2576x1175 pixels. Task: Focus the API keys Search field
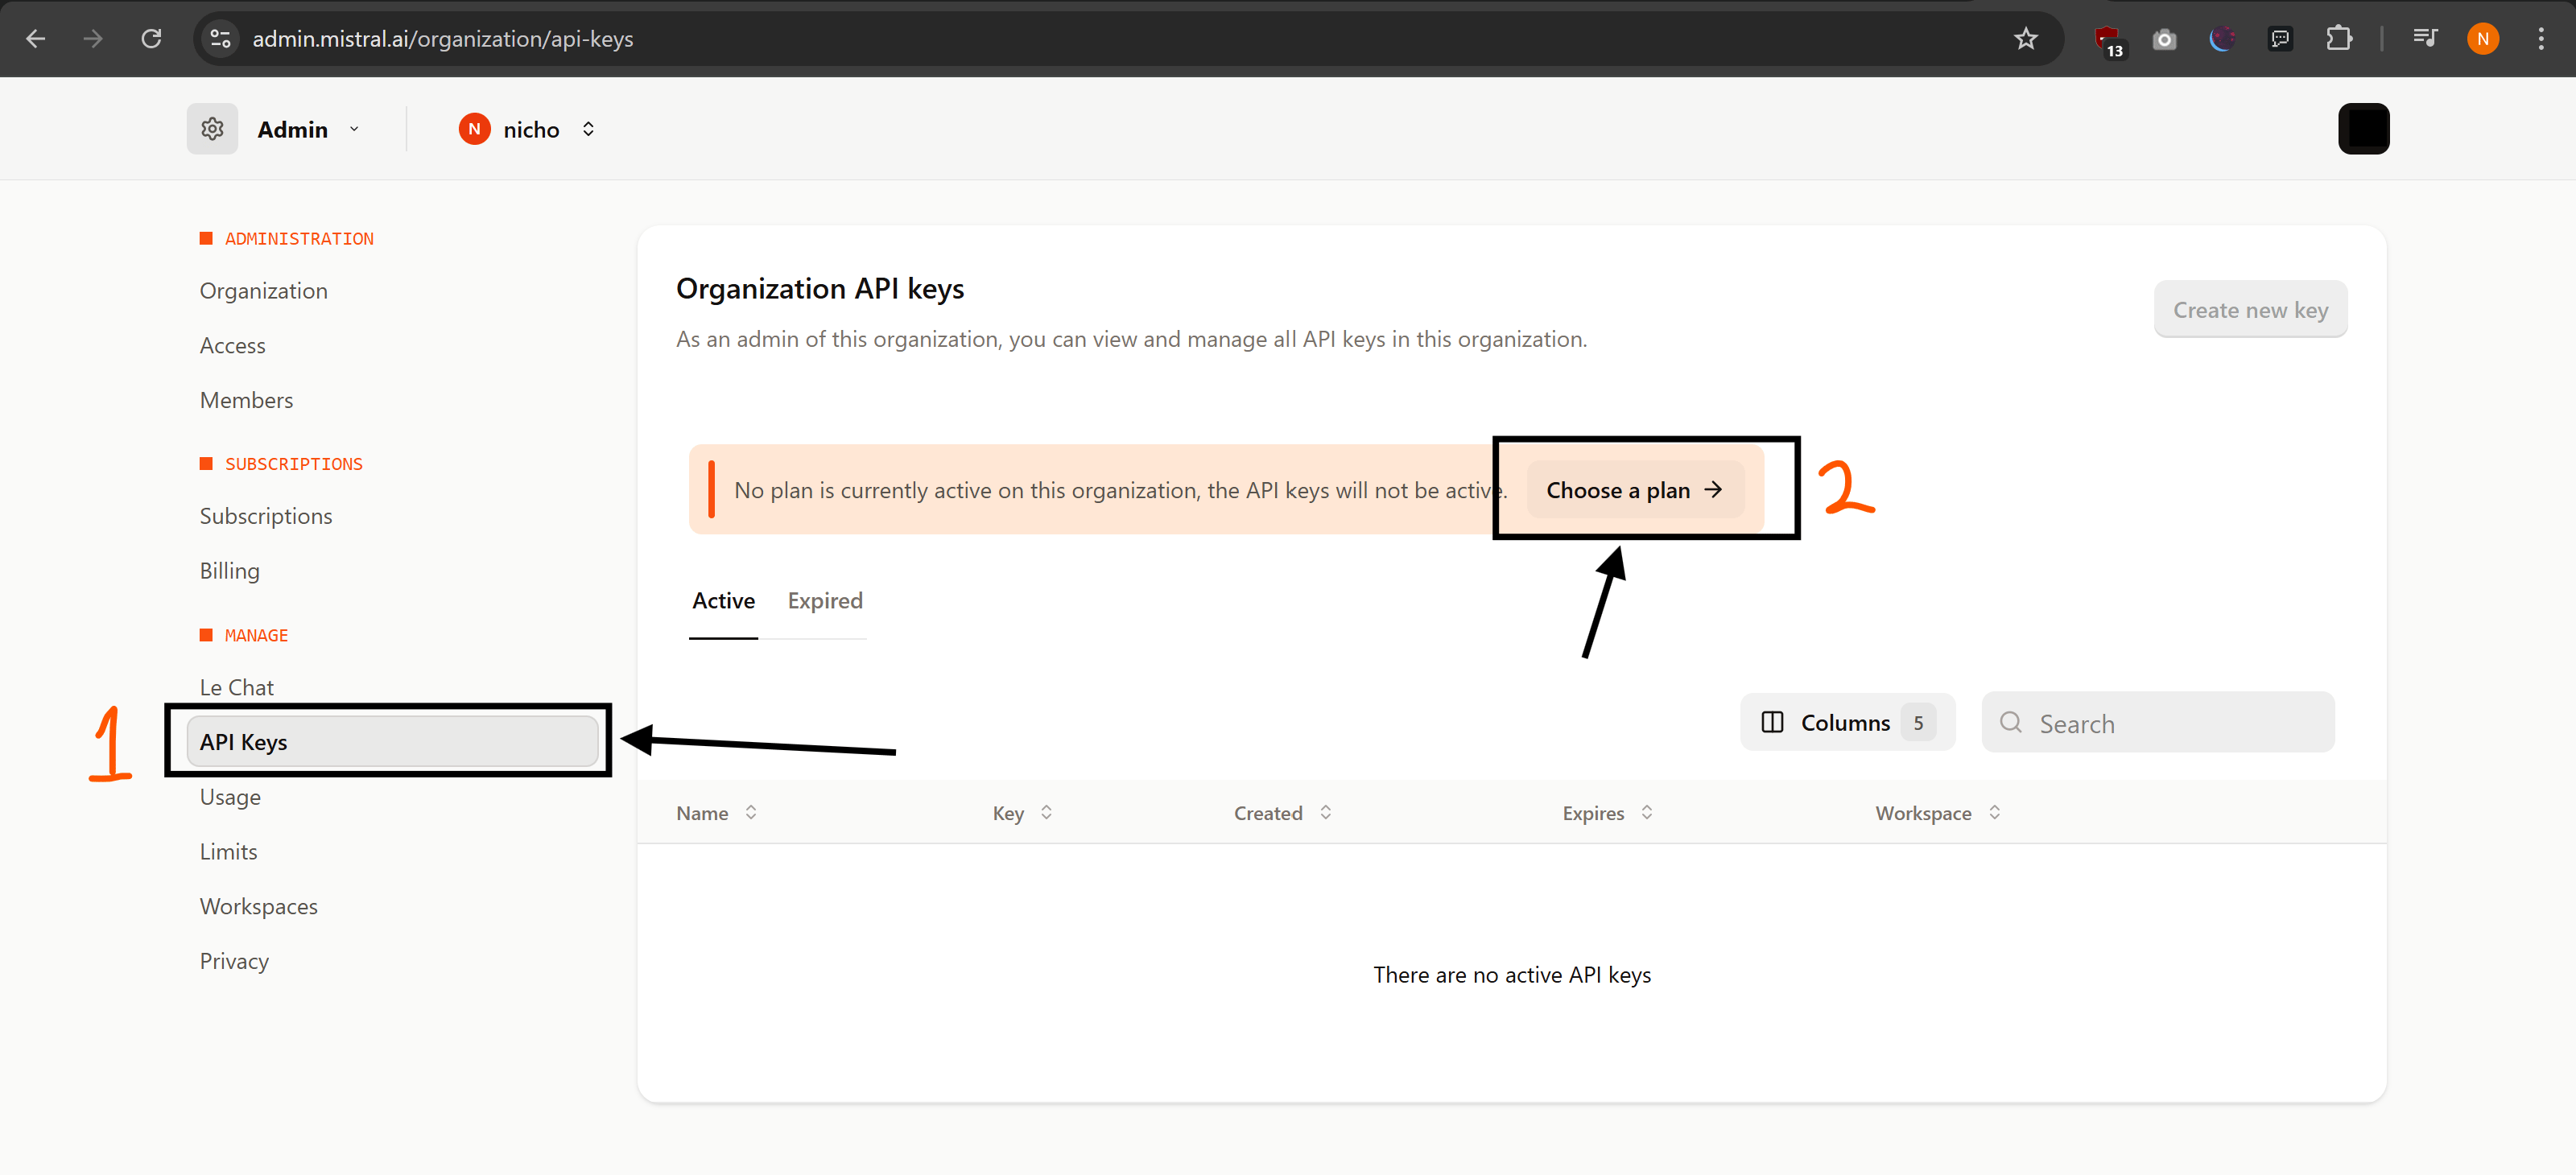(2157, 723)
